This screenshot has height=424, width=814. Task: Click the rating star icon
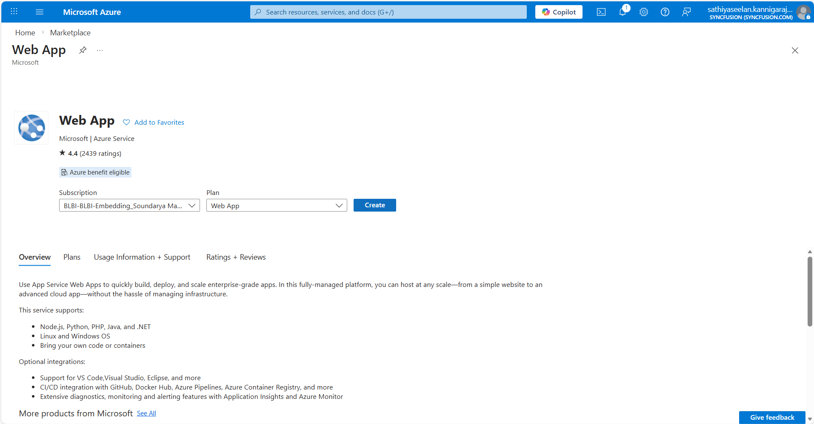point(63,153)
